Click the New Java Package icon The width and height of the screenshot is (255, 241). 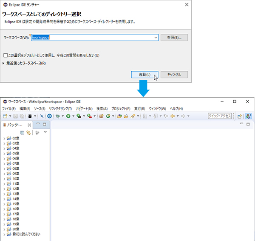(101, 116)
